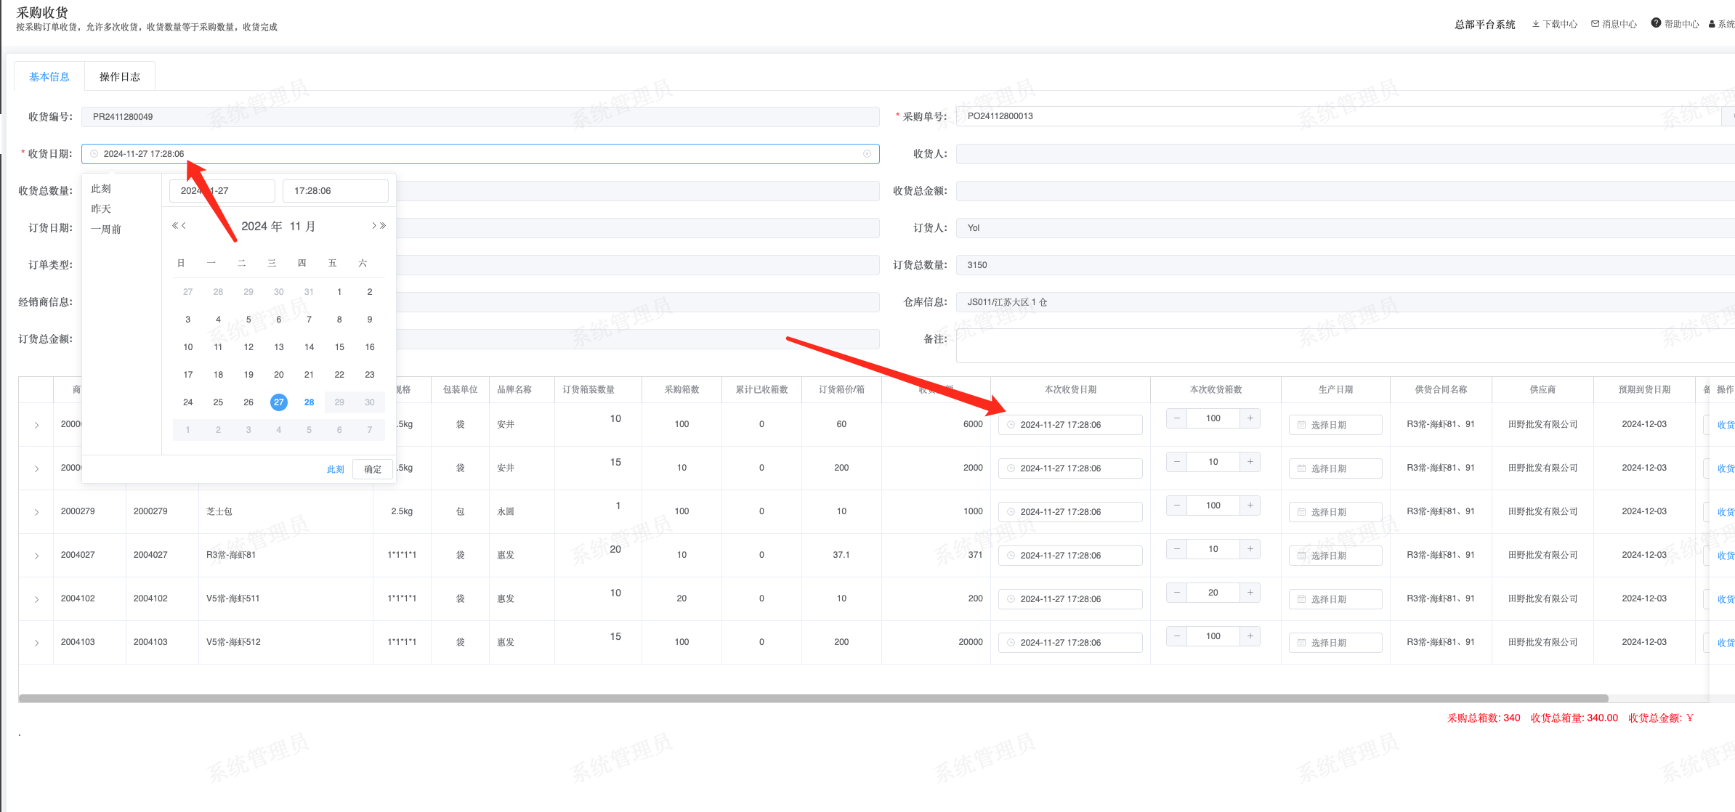Image resolution: width=1735 pixels, height=812 pixels.
Task: Expand row 2000279 details
Action: coord(36,512)
